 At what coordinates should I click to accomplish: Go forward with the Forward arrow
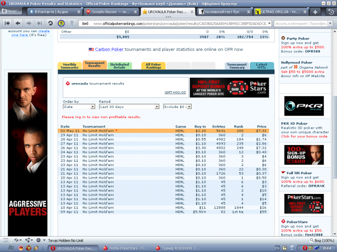click(x=28, y=23)
